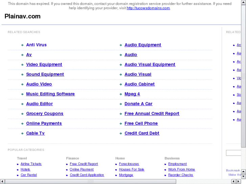Open the Av related search link
Screen dimensions: 246x184
coord(29,55)
